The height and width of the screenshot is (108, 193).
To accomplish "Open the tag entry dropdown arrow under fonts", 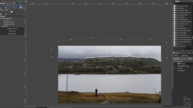I will pyautogui.click(x=192, y=49).
